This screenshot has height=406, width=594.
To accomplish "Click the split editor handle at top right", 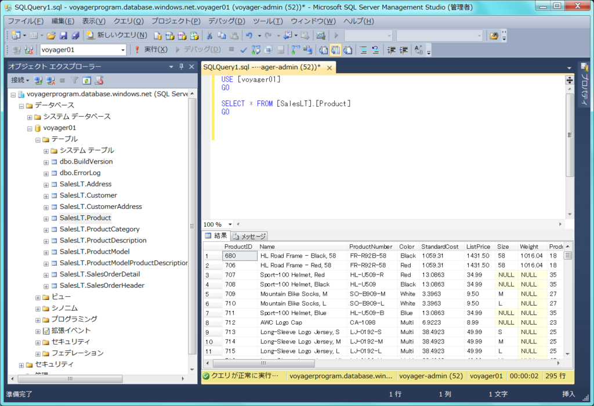I will point(570,80).
